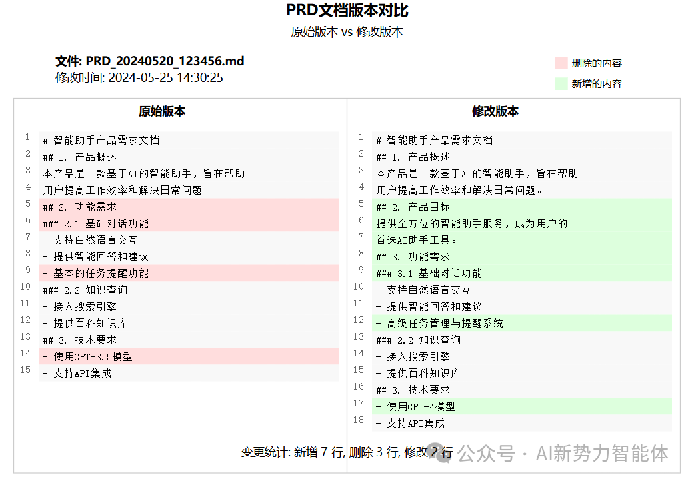Viewport: 690px width, 481px height.
Task: Click the deleted heading ## 2. 功能需求
Action: [80, 207]
